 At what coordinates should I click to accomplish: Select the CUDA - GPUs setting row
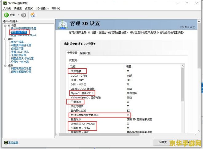(125, 76)
